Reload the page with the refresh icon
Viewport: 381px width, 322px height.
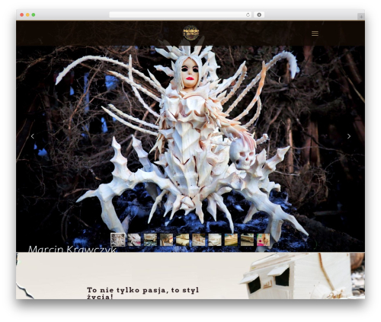[x=248, y=14]
